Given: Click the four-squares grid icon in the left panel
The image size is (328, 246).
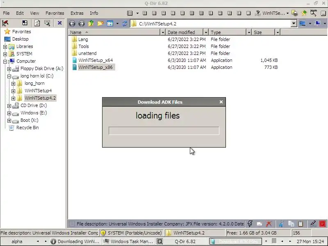Looking at the screenshot, I should click(25, 23).
